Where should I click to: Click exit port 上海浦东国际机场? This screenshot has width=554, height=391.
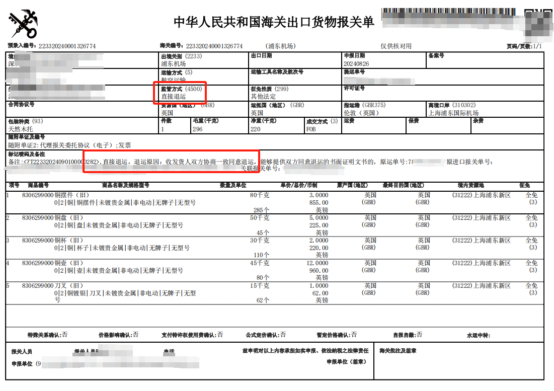(453, 113)
